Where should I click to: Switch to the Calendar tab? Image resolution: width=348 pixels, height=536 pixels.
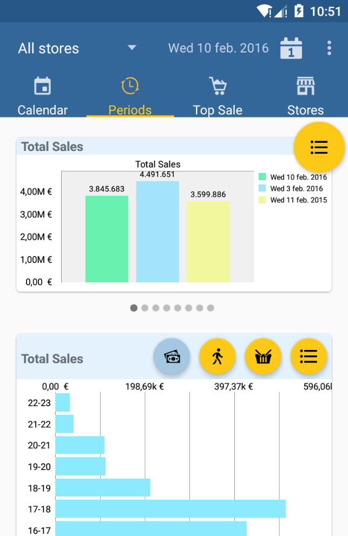click(42, 96)
